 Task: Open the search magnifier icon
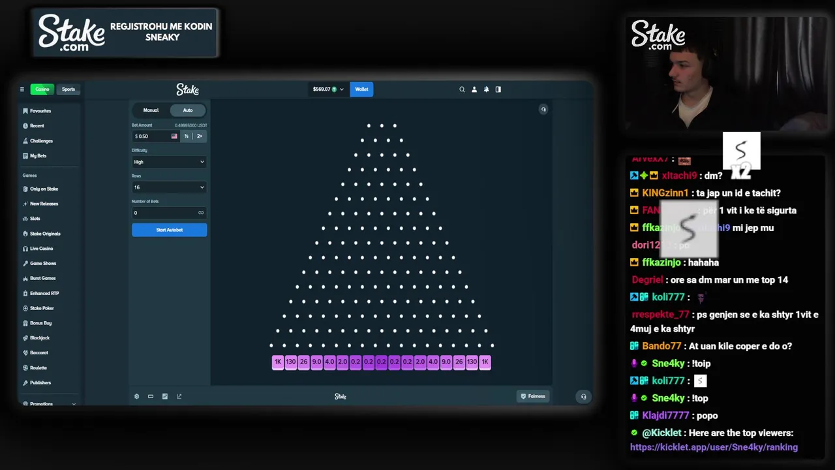coord(462,89)
